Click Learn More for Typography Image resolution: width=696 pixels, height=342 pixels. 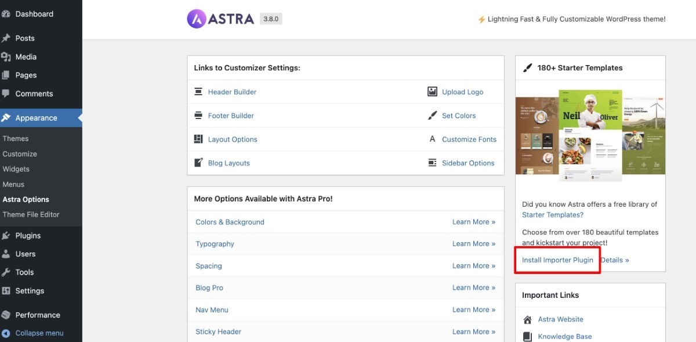(474, 244)
